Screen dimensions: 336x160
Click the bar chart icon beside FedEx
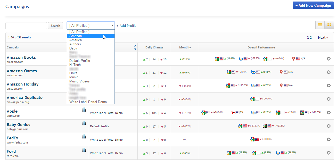(84, 137)
